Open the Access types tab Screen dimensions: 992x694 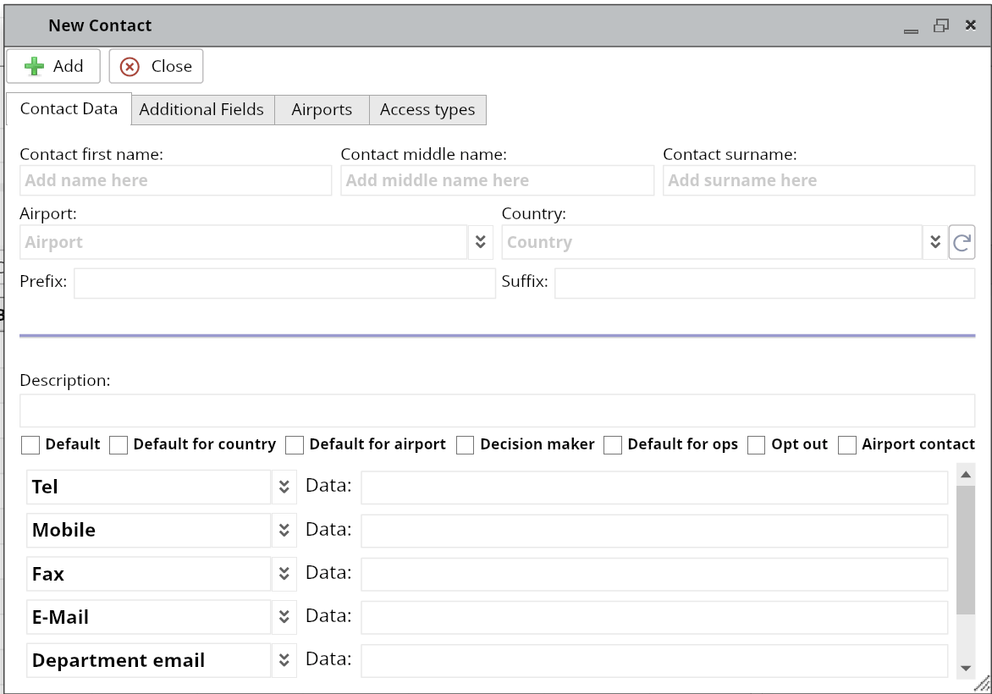(x=427, y=110)
